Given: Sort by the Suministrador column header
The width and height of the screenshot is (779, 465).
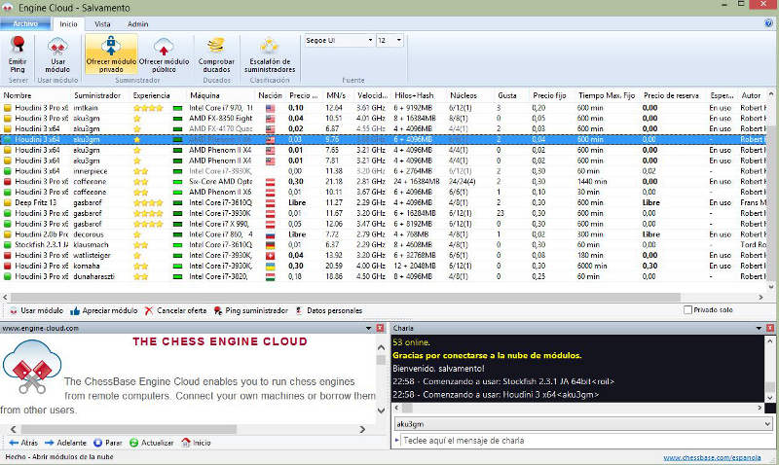Looking at the screenshot, I should point(100,95).
